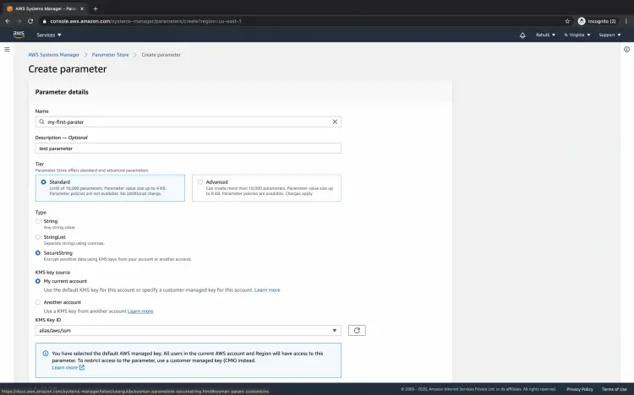The height and width of the screenshot is (395, 634).
Task: Choose the SecureString type
Action: [38, 253]
